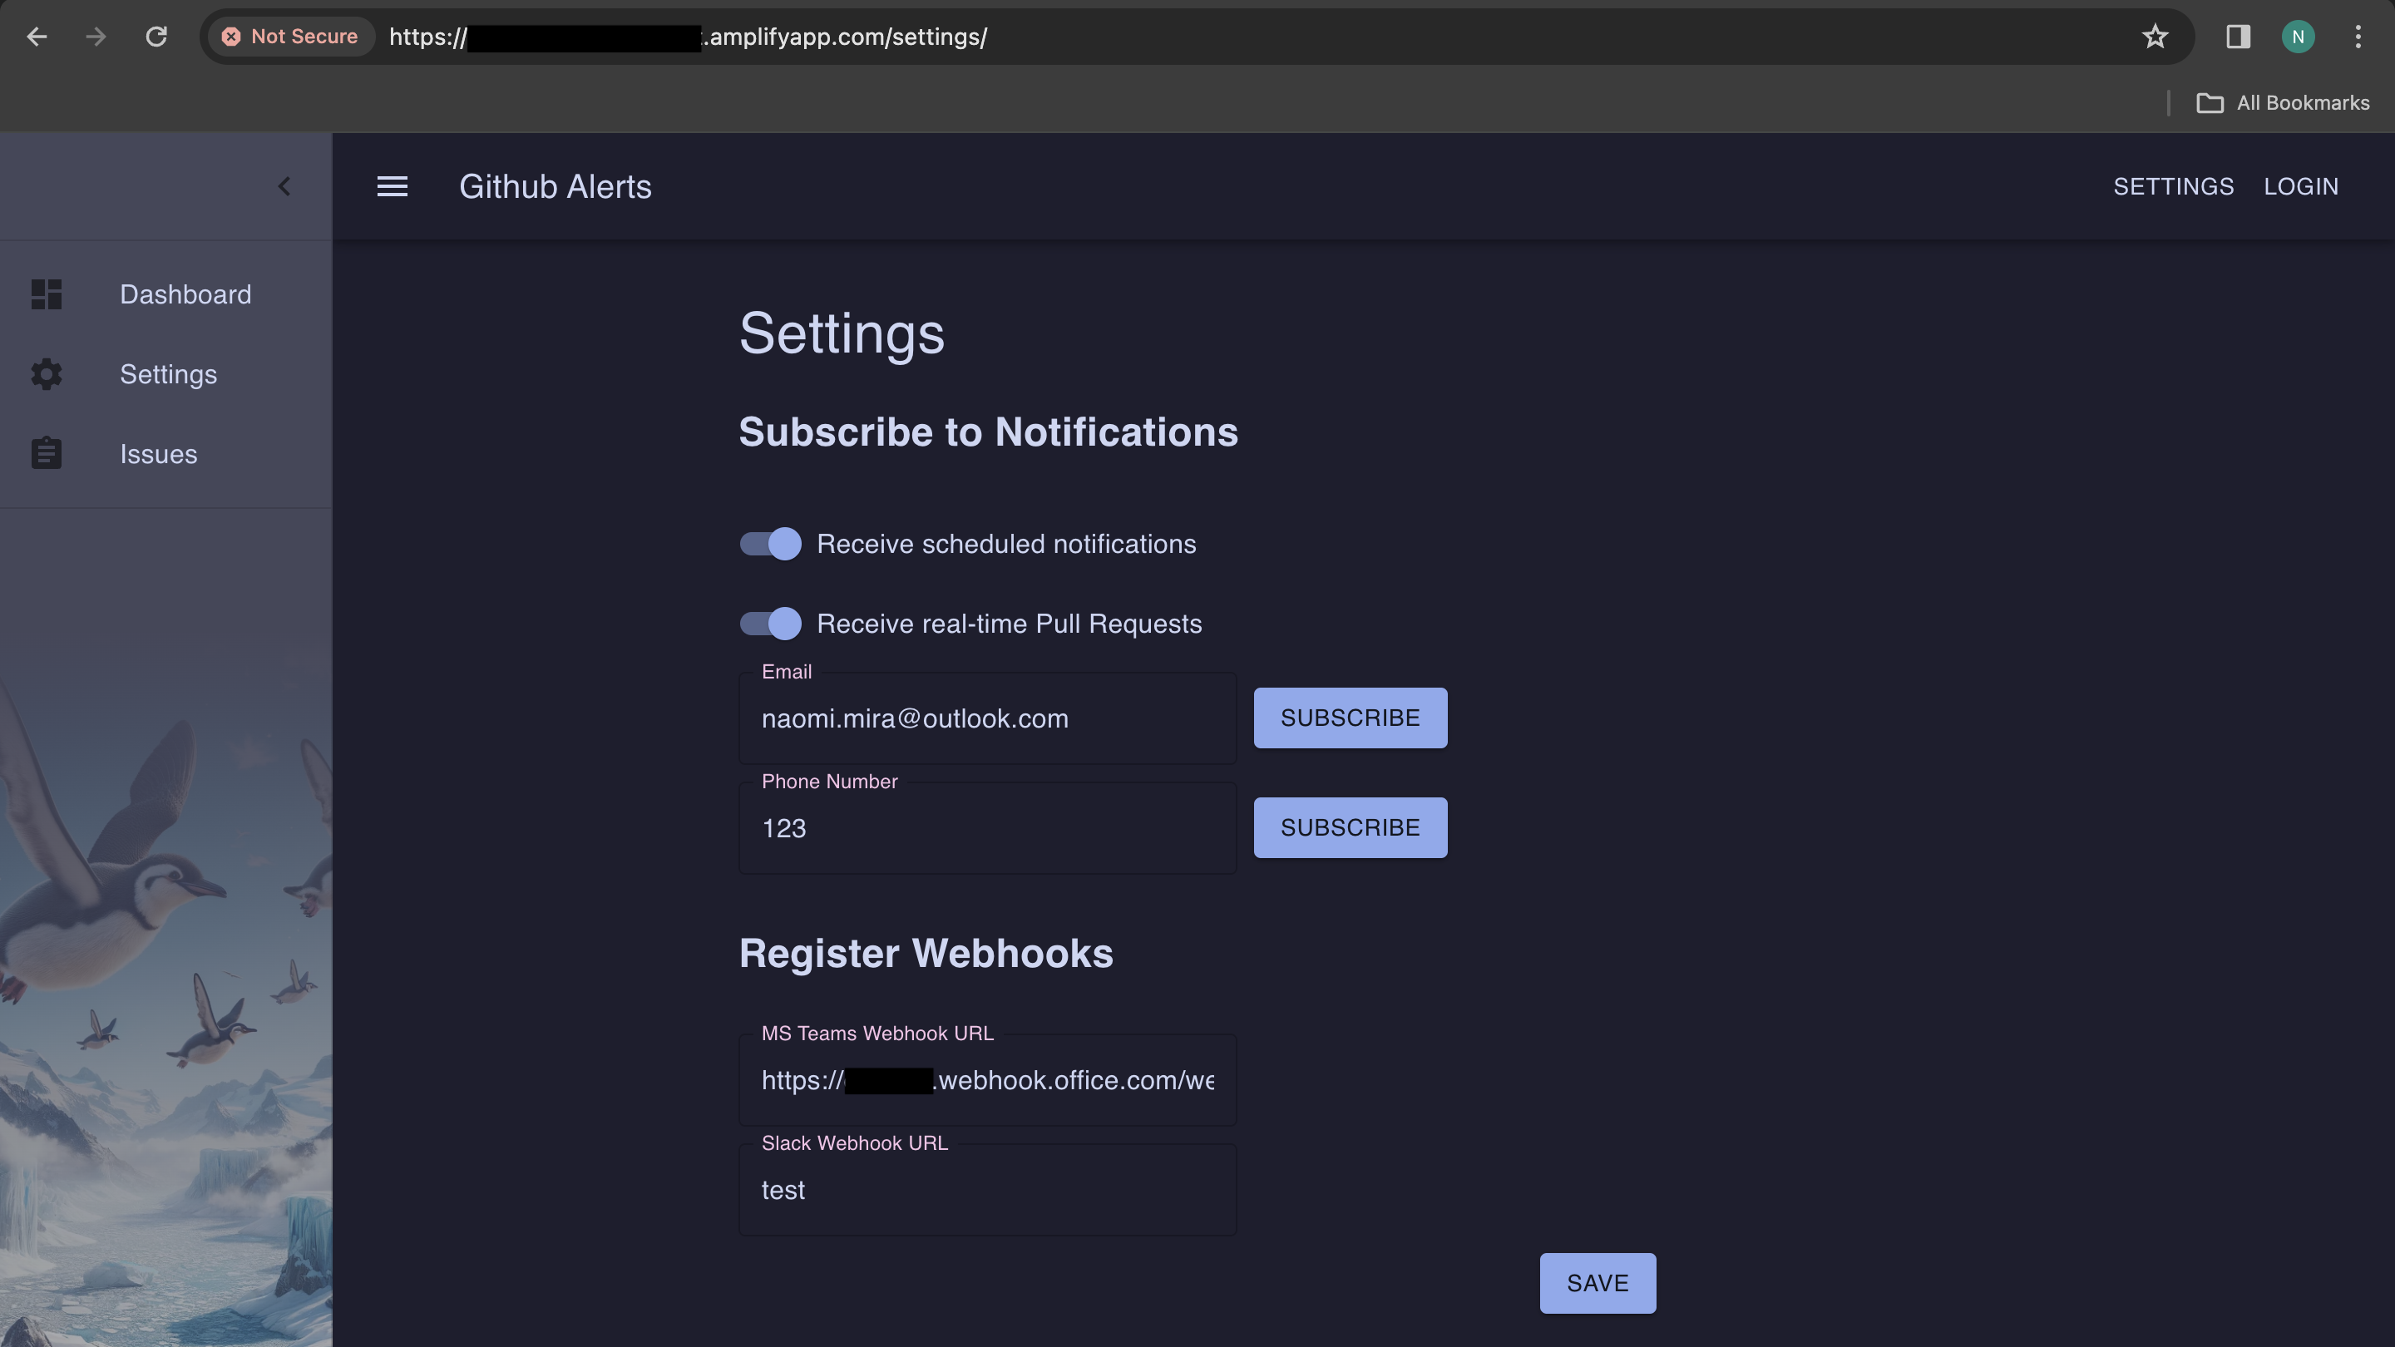
Task: Turn off Receive real-time Pull Requests
Action: coord(770,624)
